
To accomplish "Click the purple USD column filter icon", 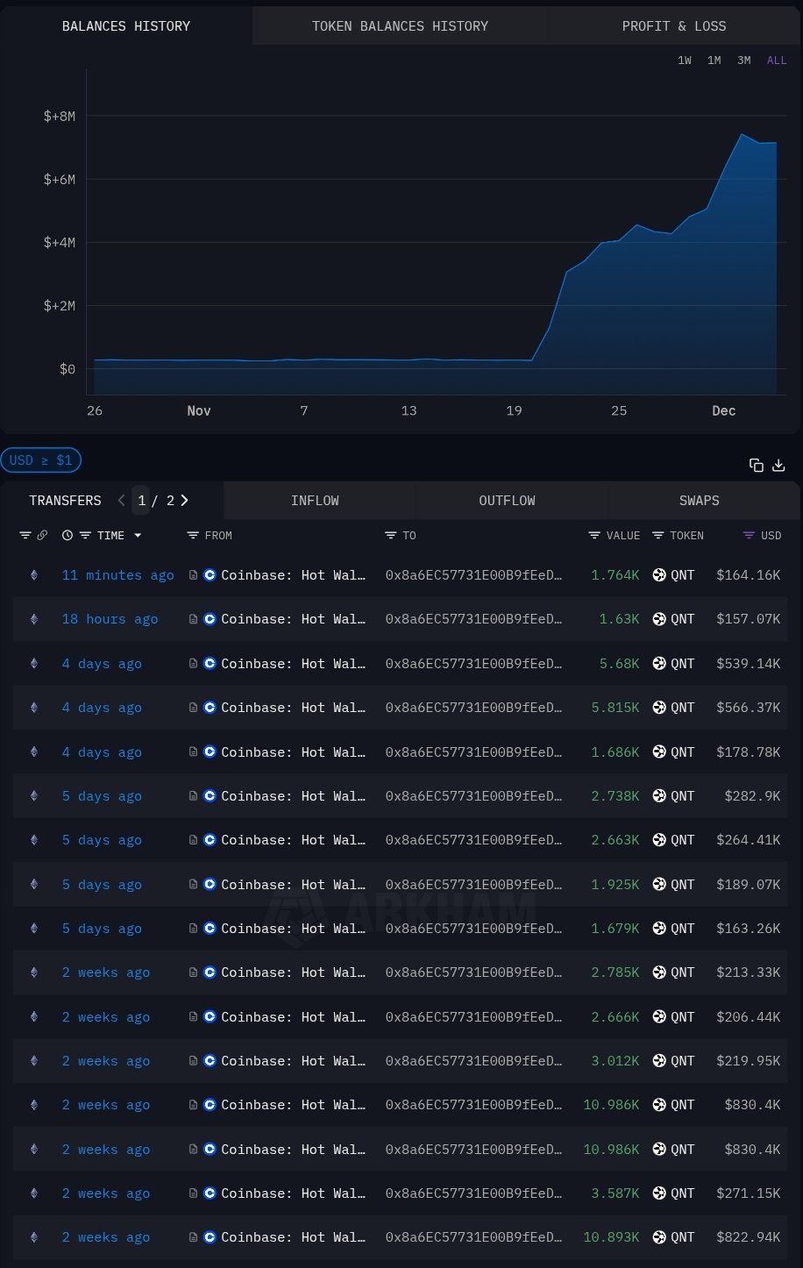I will pyautogui.click(x=749, y=536).
